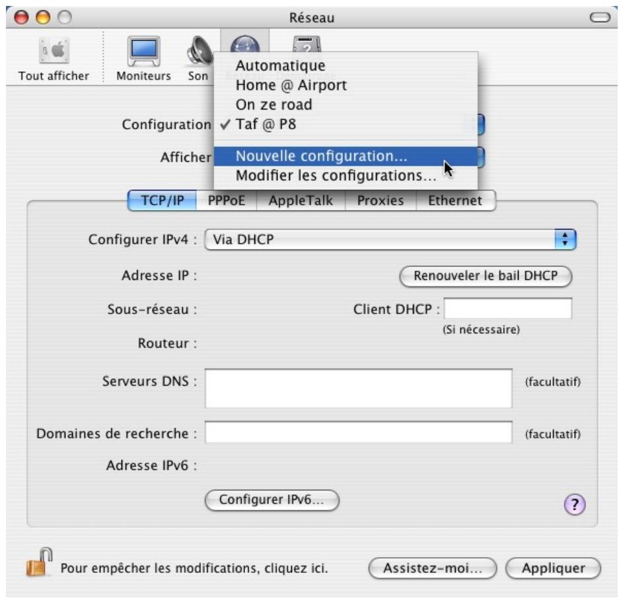Click the Assistez-moi… button
Image resolution: width=621 pixels, height=600 pixels.
pos(433,568)
